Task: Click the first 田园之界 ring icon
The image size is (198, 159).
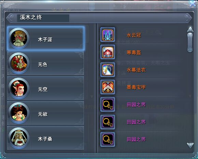Action: click(x=108, y=105)
